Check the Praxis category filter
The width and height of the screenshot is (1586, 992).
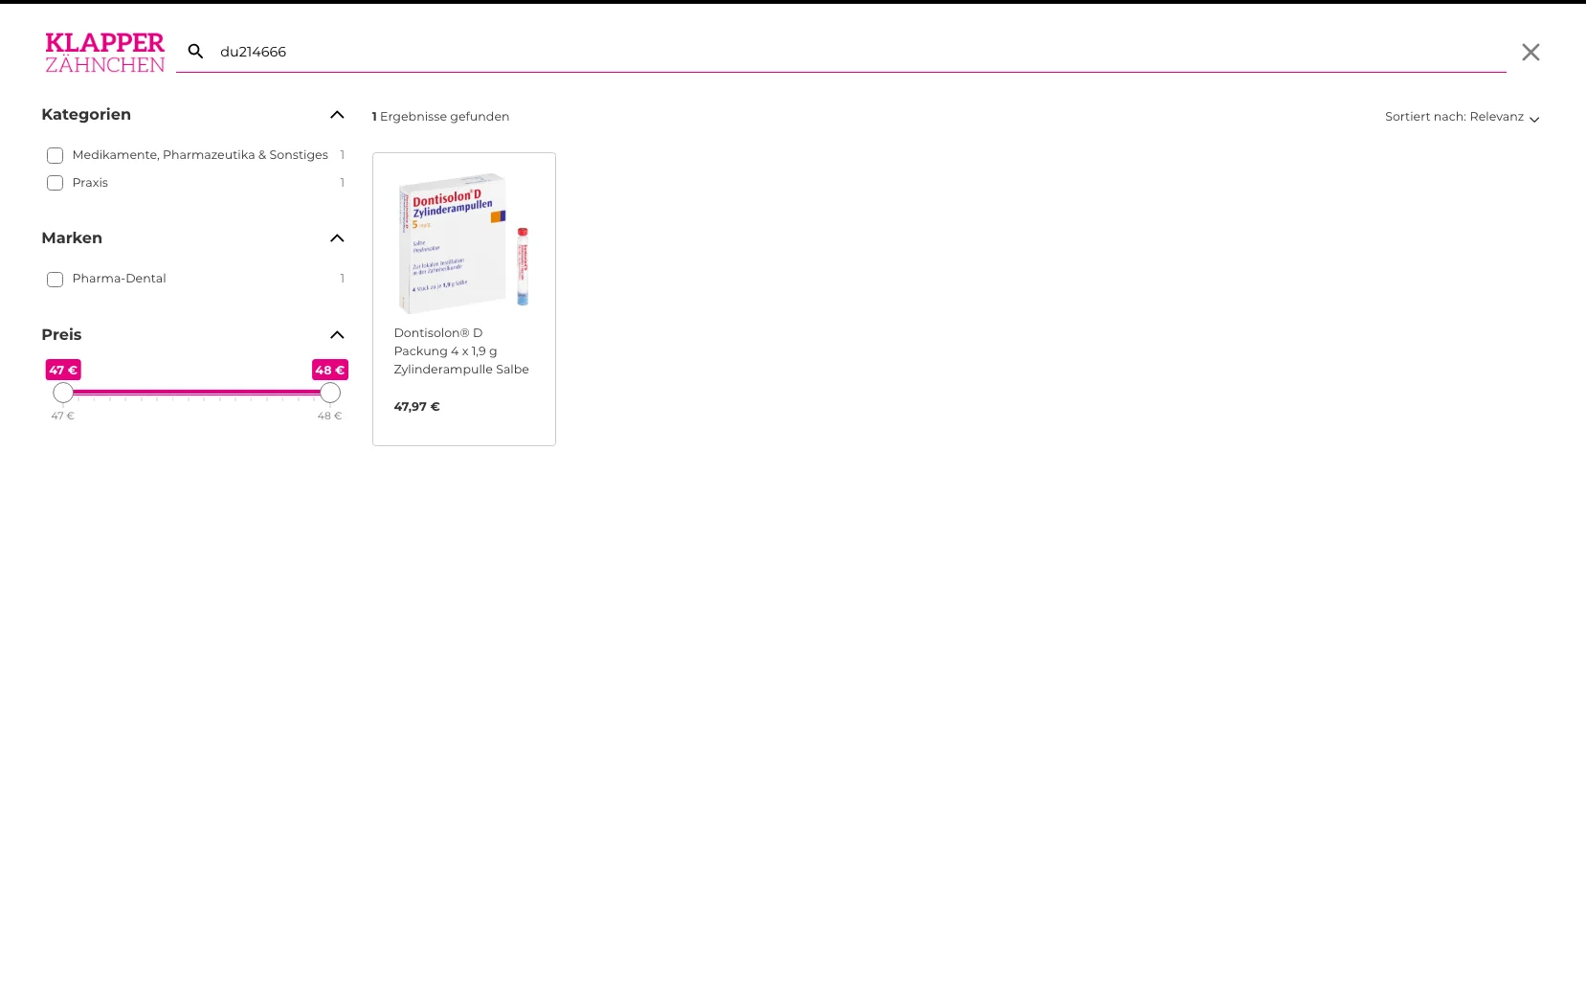[x=56, y=183]
